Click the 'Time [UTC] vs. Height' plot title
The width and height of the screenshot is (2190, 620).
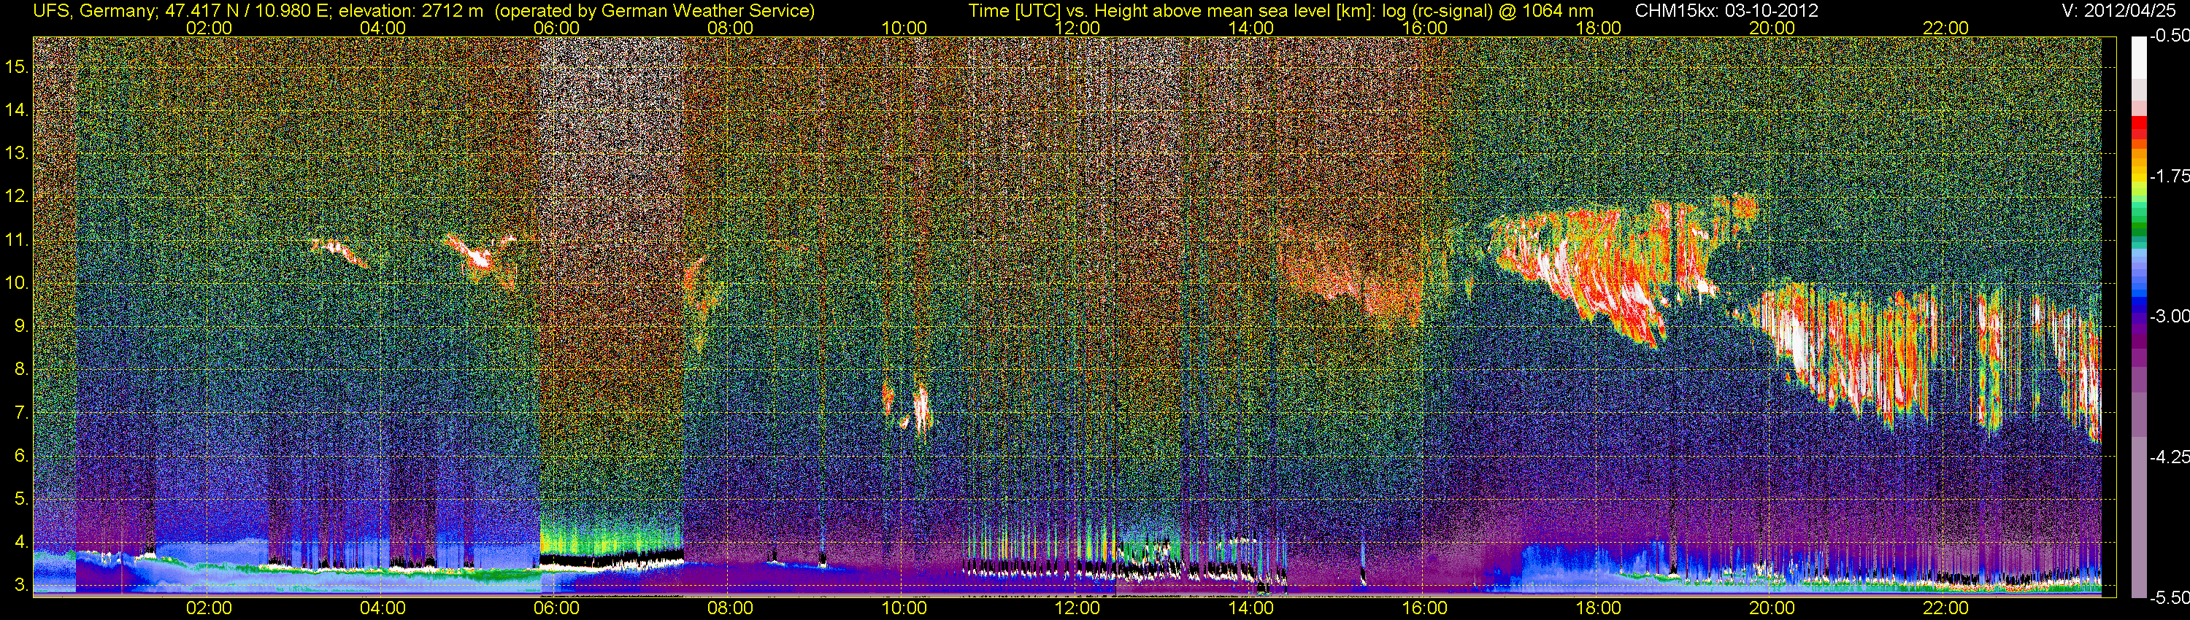[1280, 10]
